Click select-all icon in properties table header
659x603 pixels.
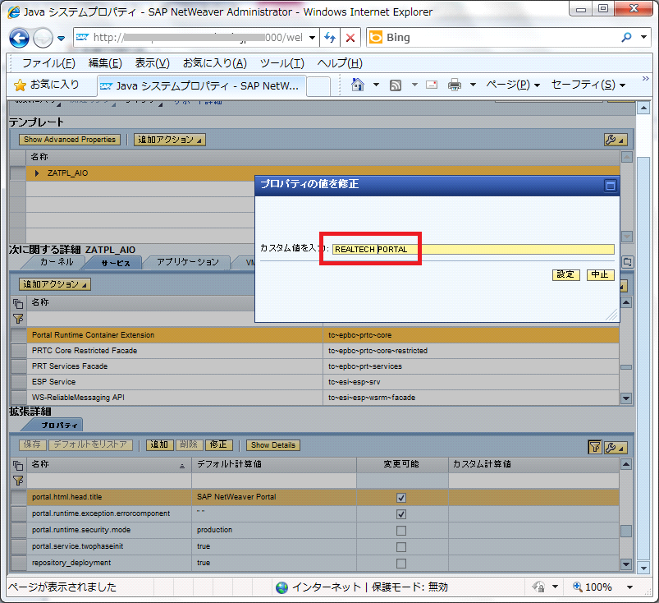(18, 465)
